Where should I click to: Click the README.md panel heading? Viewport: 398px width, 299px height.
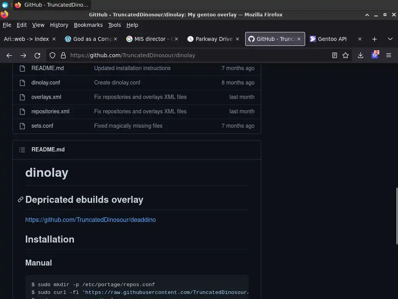48,149
